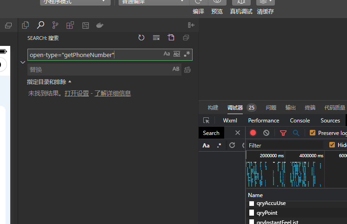347x224 pixels.
Task: Click the window switch icon left of Explorer
Action: [x=8, y=26]
